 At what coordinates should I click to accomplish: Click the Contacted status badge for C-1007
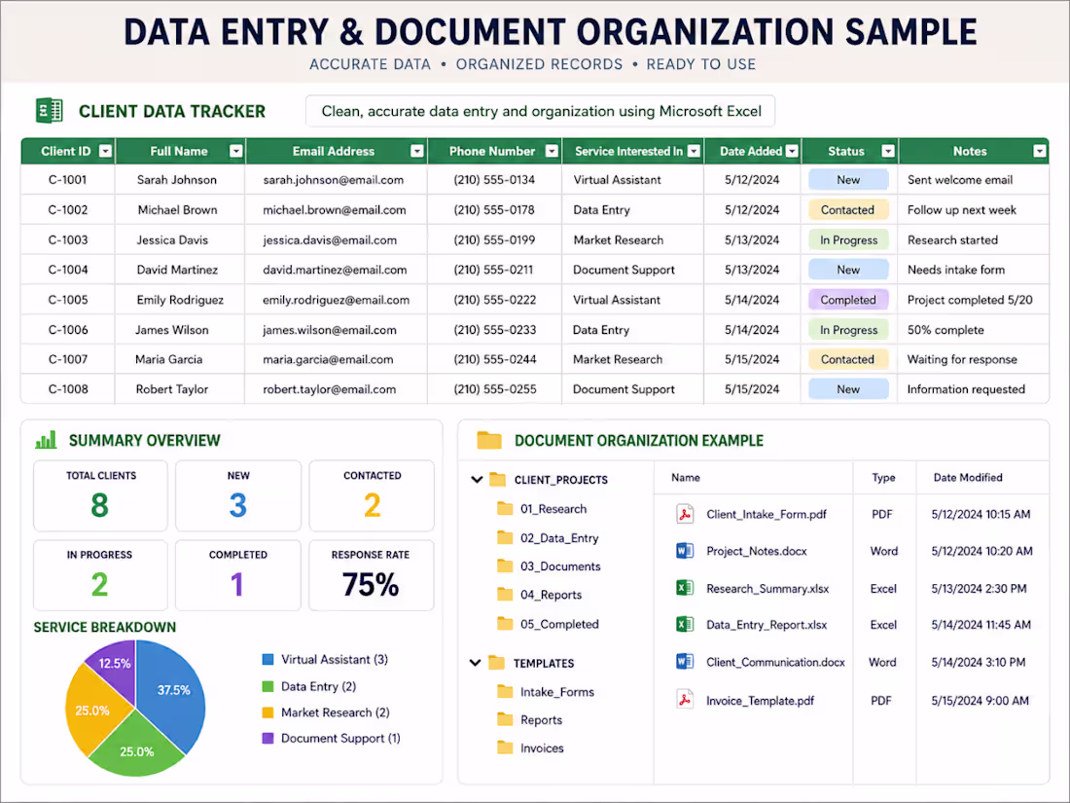click(848, 359)
